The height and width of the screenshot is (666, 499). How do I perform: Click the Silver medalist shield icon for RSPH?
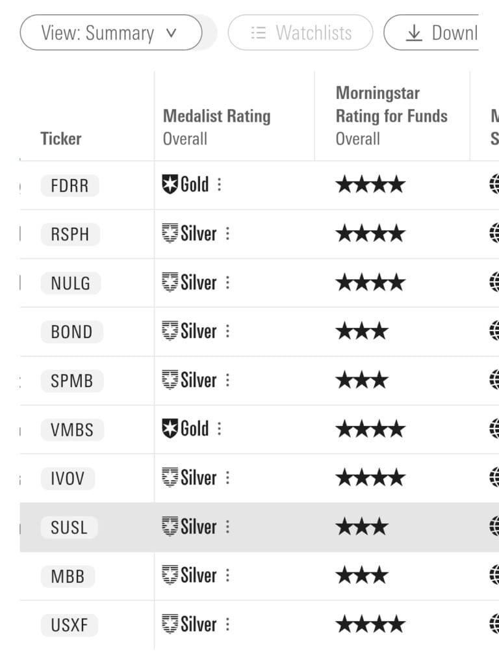pos(170,233)
